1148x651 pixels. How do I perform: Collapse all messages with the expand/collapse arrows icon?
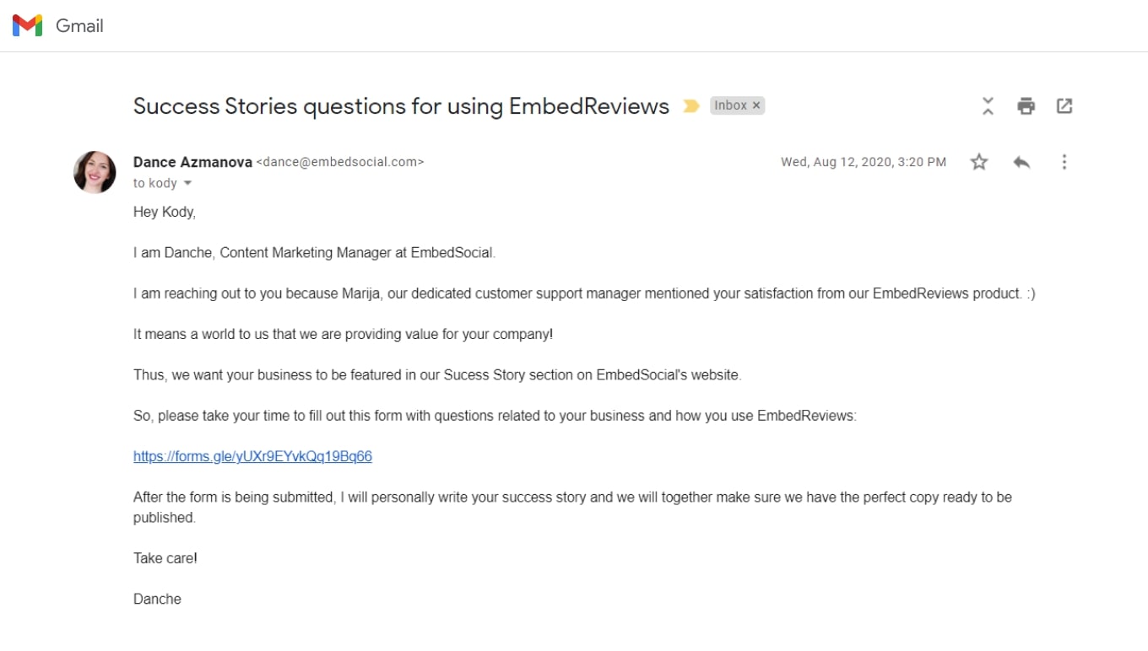pos(988,105)
